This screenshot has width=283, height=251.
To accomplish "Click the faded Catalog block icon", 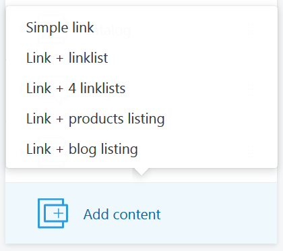I will (x=53, y=29).
